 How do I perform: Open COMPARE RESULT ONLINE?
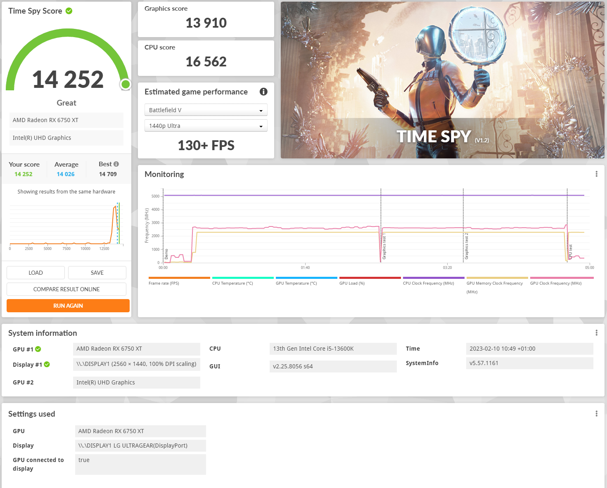[x=66, y=289]
